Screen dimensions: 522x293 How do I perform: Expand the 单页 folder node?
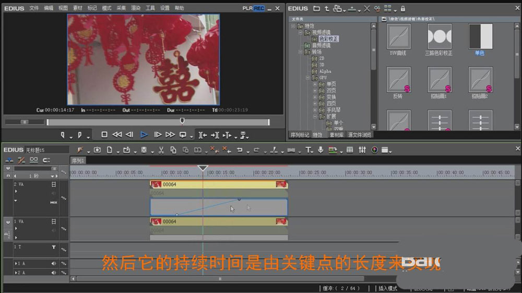[x=315, y=84]
